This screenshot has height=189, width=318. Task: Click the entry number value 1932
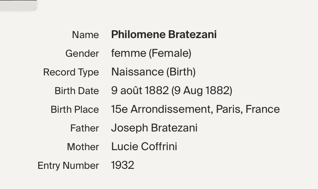coord(123,165)
